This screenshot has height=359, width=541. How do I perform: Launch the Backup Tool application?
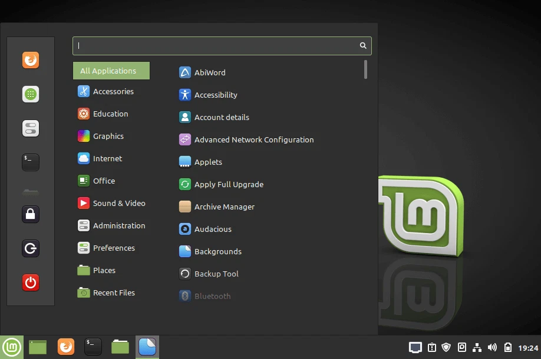coord(216,274)
